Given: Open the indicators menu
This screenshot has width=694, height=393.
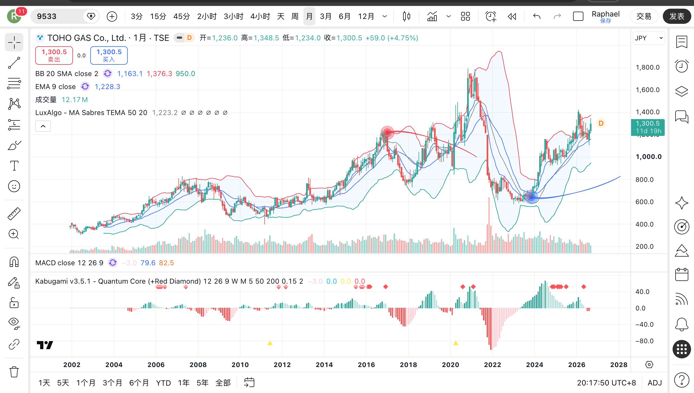Looking at the screenshot, I should [x=432, y=17].
